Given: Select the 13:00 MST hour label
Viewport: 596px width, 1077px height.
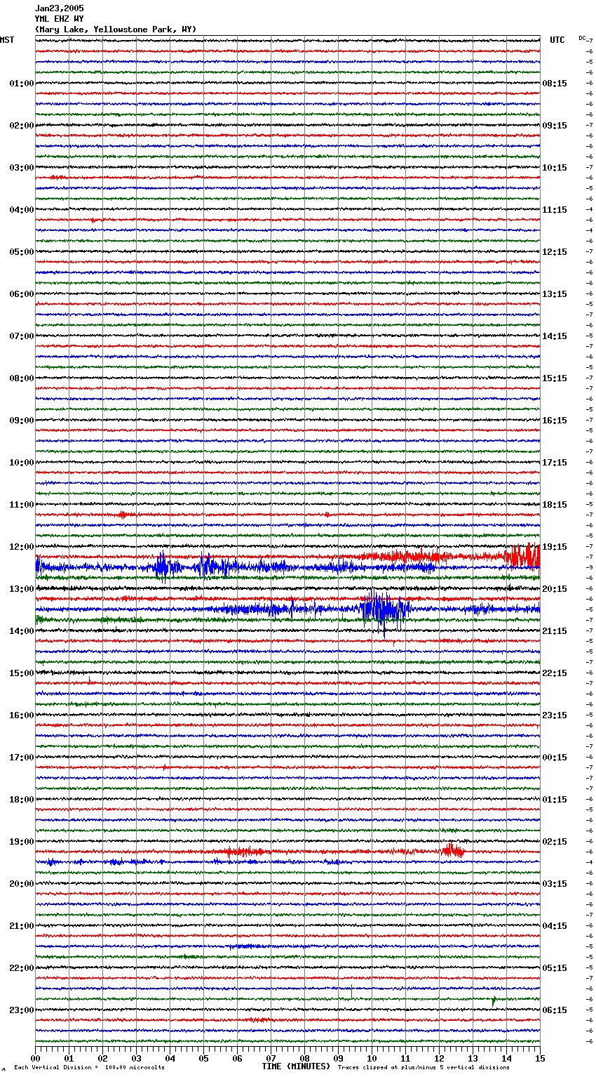Looking at the screenshot, I should (x=21, y=589).
